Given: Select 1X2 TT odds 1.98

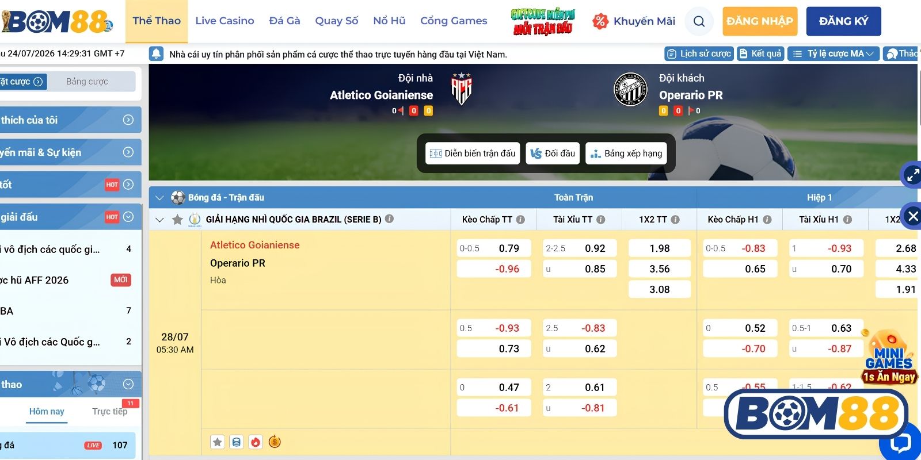Looking at the screenshot, I should coord(660,248).
